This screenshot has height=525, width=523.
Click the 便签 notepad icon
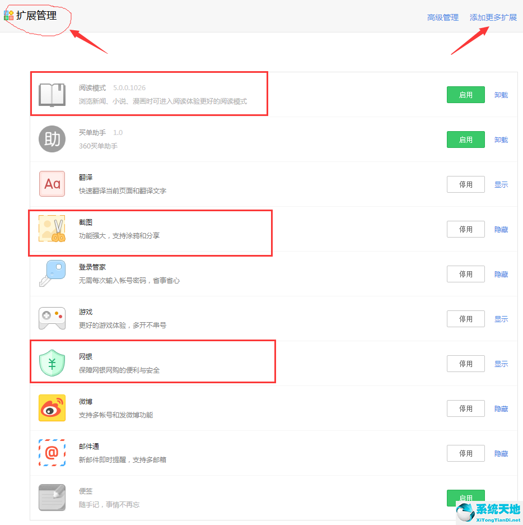pos(52,498)
